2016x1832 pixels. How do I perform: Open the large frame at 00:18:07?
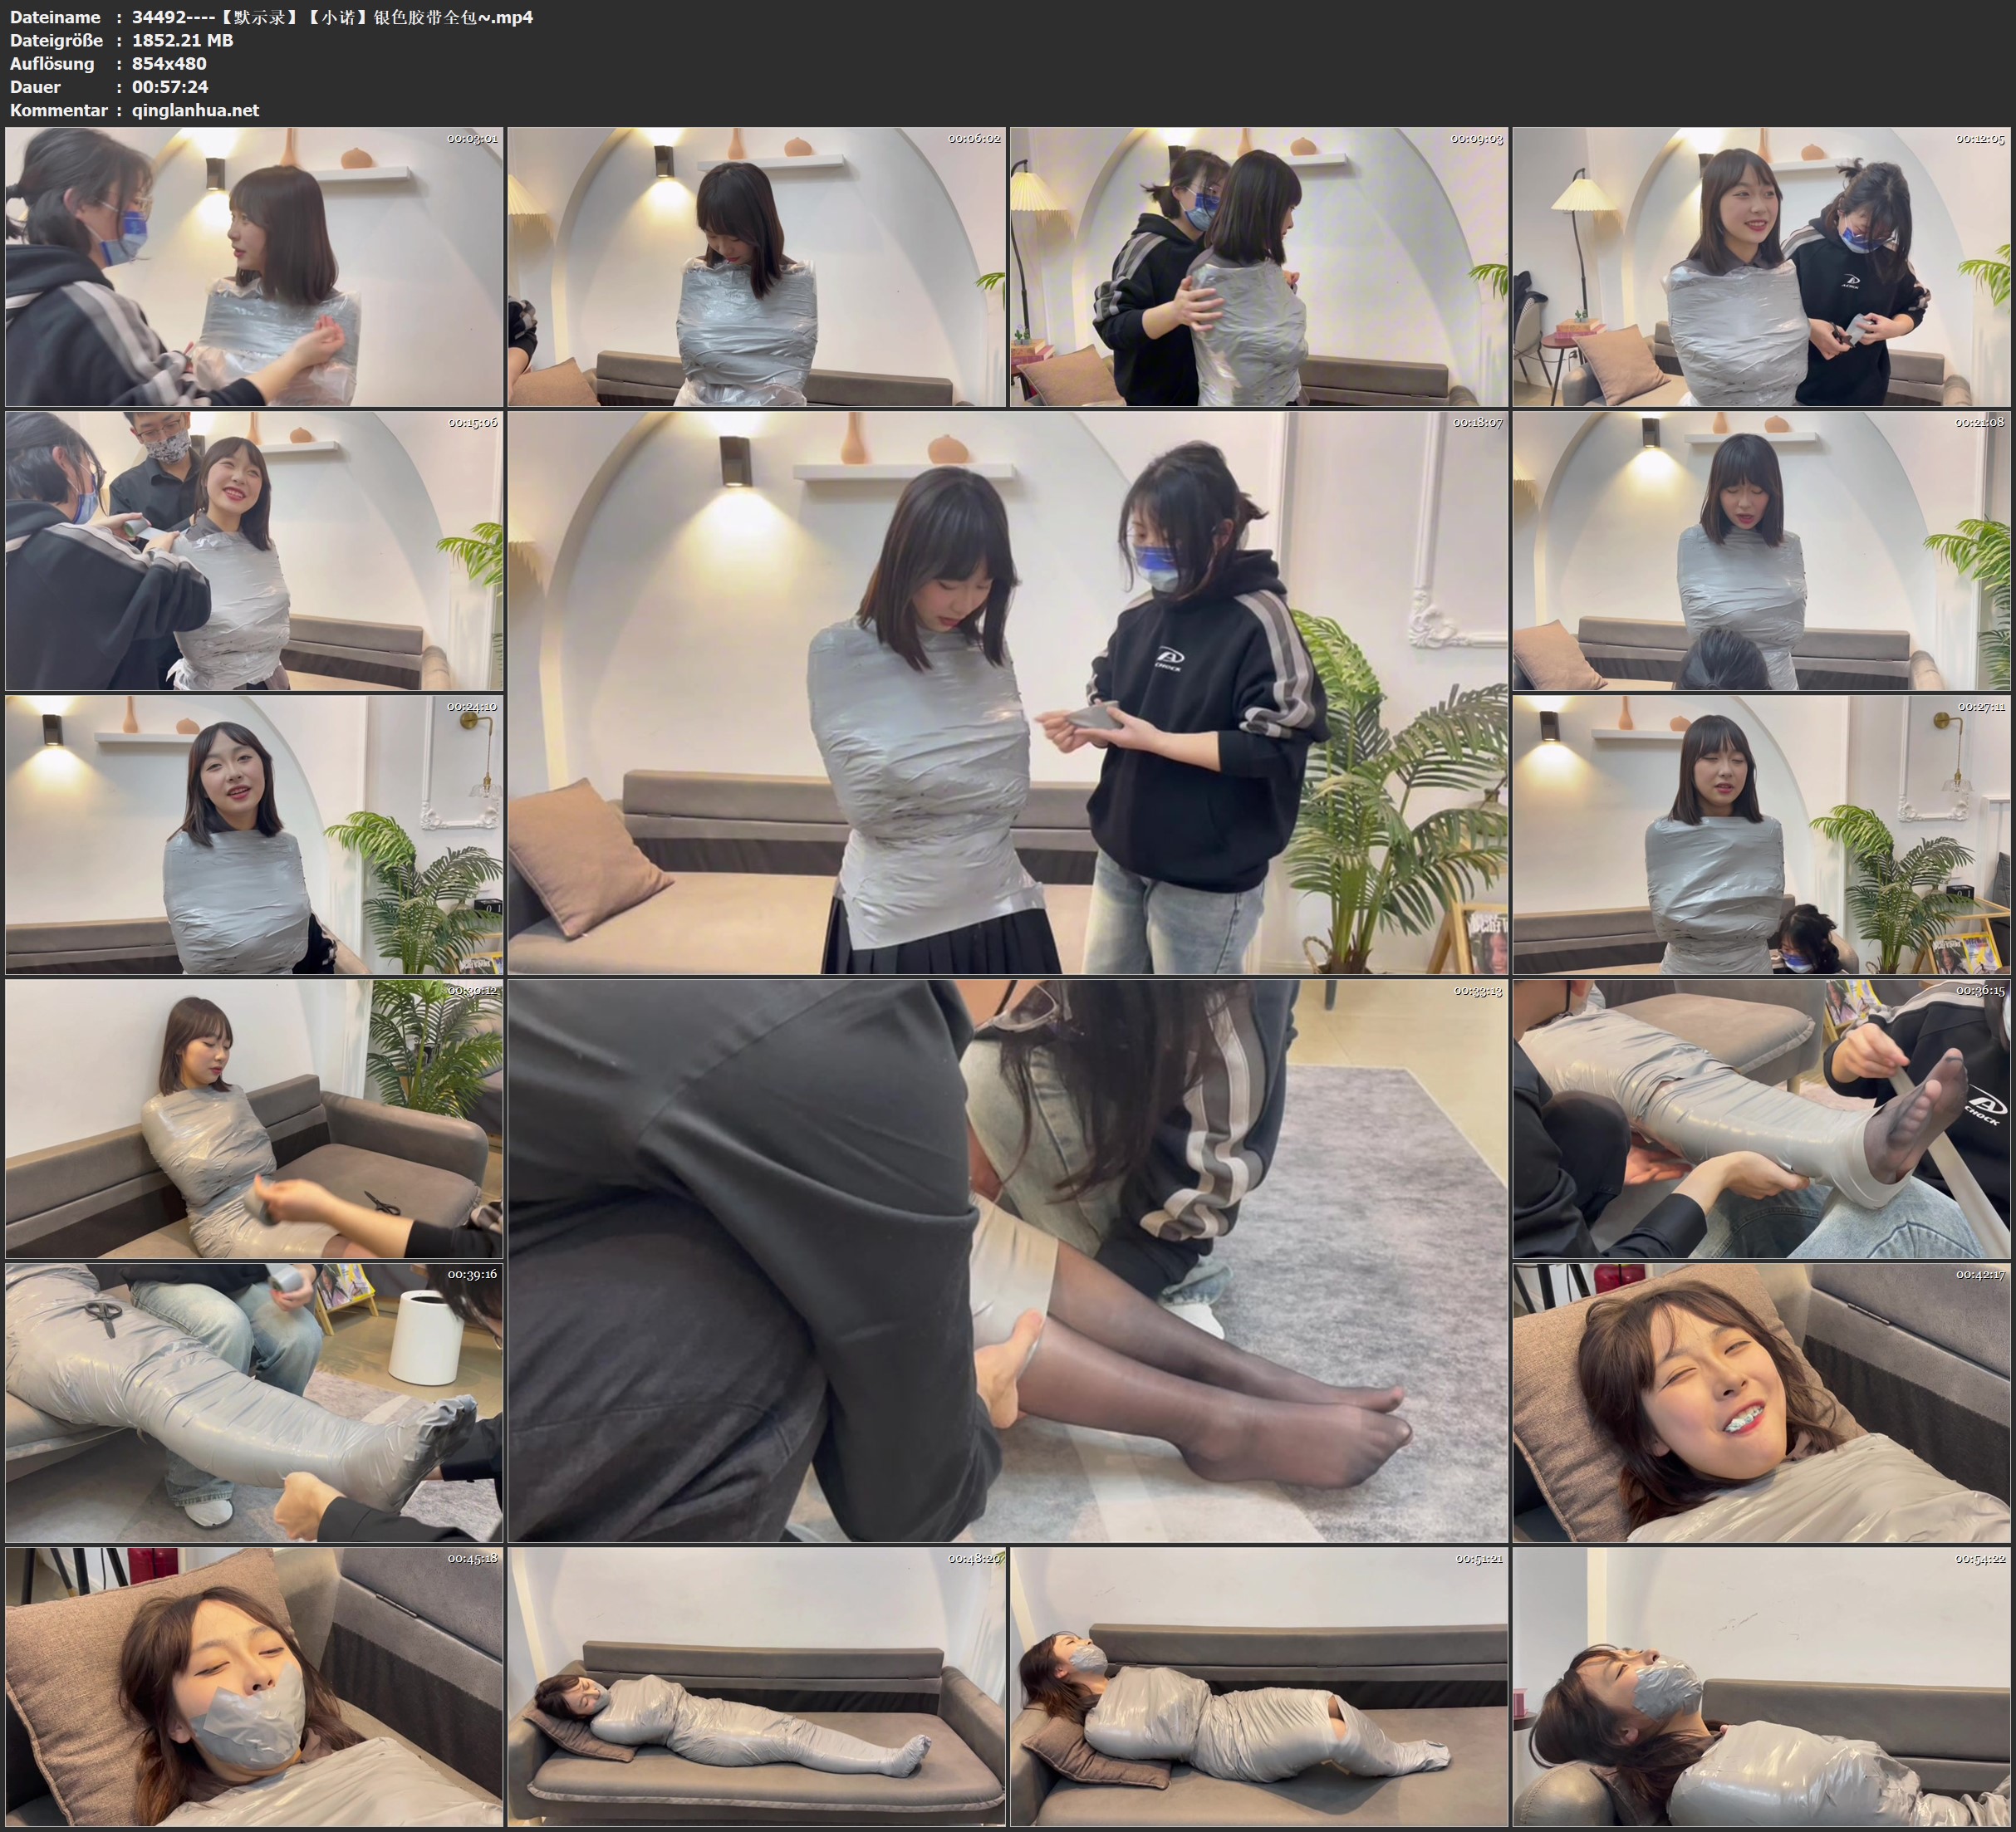pyautogui.click(x=1007, y=692)
